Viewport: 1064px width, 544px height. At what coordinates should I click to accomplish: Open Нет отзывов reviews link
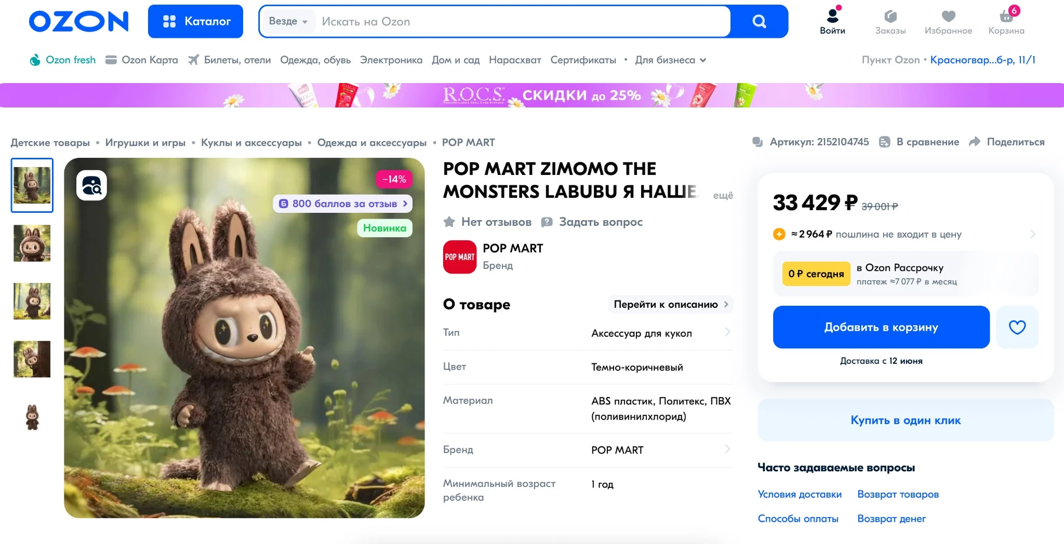(487, 222)
